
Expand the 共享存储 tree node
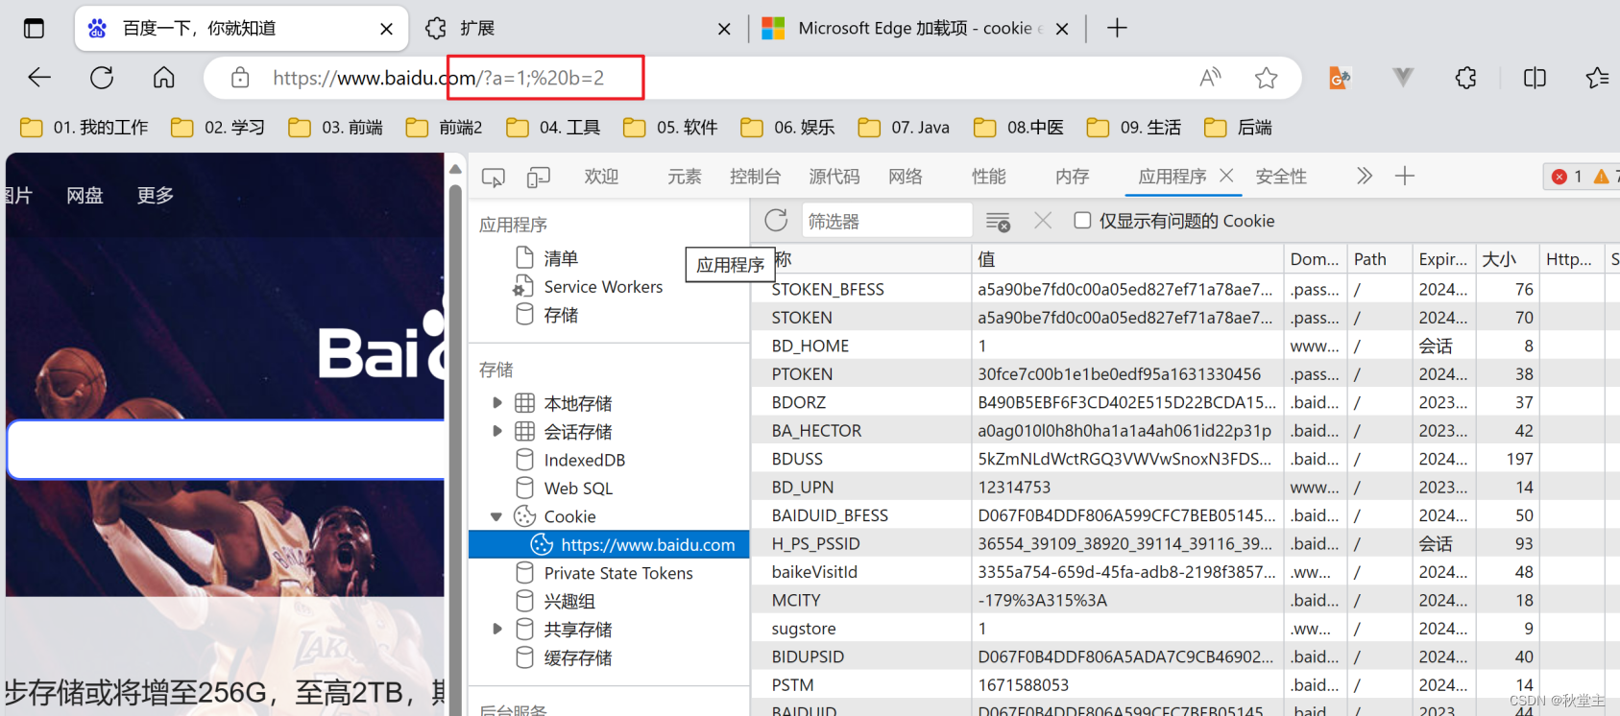pyautogui.click(x=496, y=629)
